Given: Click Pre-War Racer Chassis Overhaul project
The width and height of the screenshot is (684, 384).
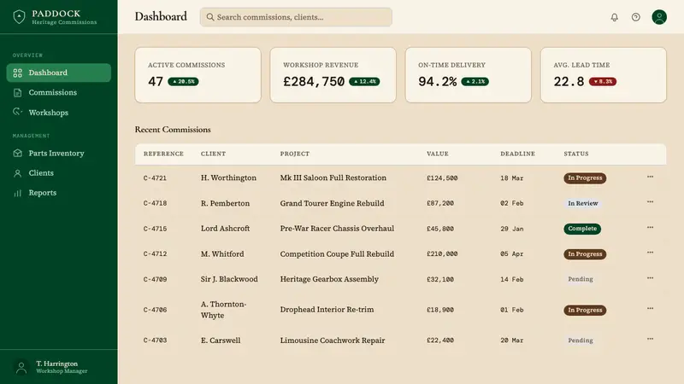Looking at the screenshot, I should tap(337, 229).
